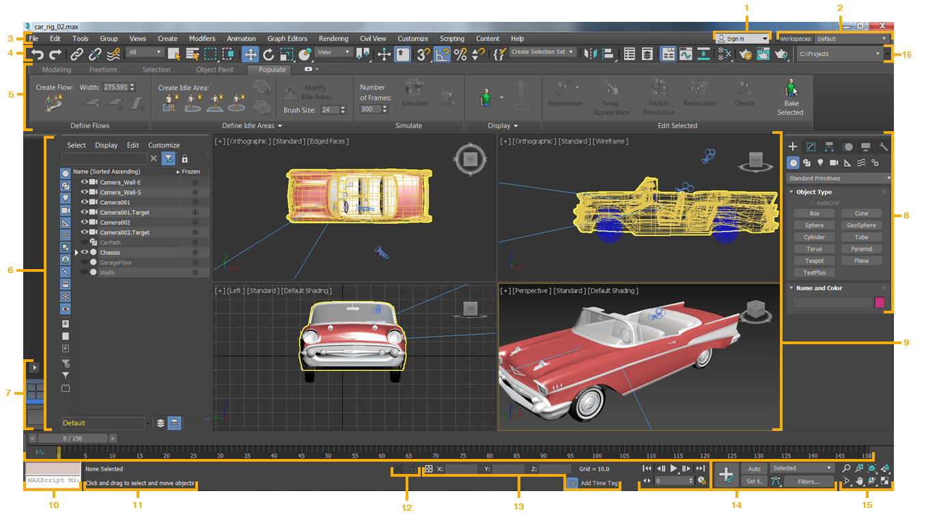Click the Undo arrow in the main toolbar

[x=38, y=54]
